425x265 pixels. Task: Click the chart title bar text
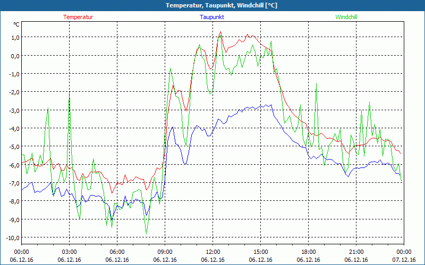click(x=222, y=5)
